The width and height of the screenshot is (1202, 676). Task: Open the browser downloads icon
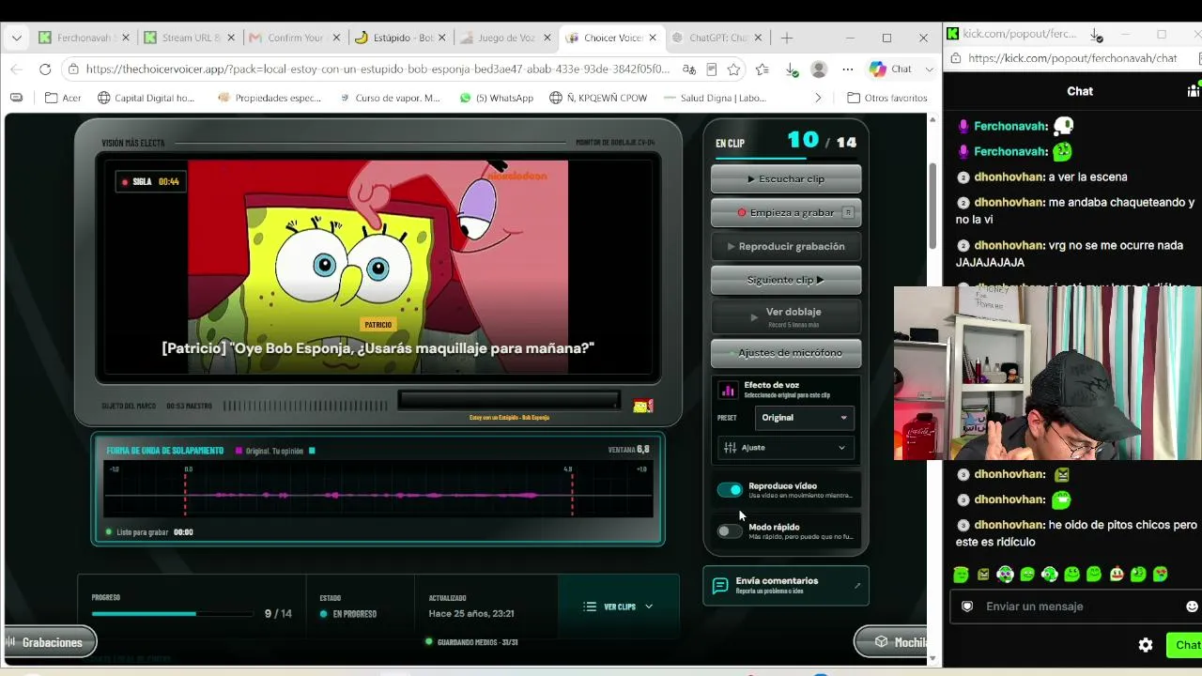coord(792,69)
